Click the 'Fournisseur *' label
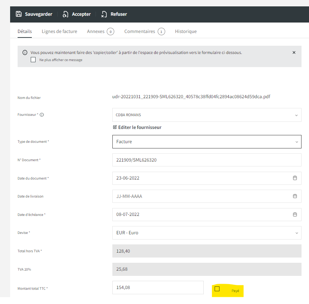Image resolution: width=309 pixels, height=304 pixels. pos(28,115)
